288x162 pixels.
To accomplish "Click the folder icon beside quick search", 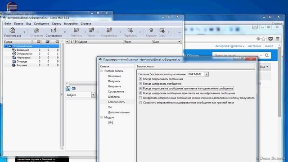I will point(74,88).
